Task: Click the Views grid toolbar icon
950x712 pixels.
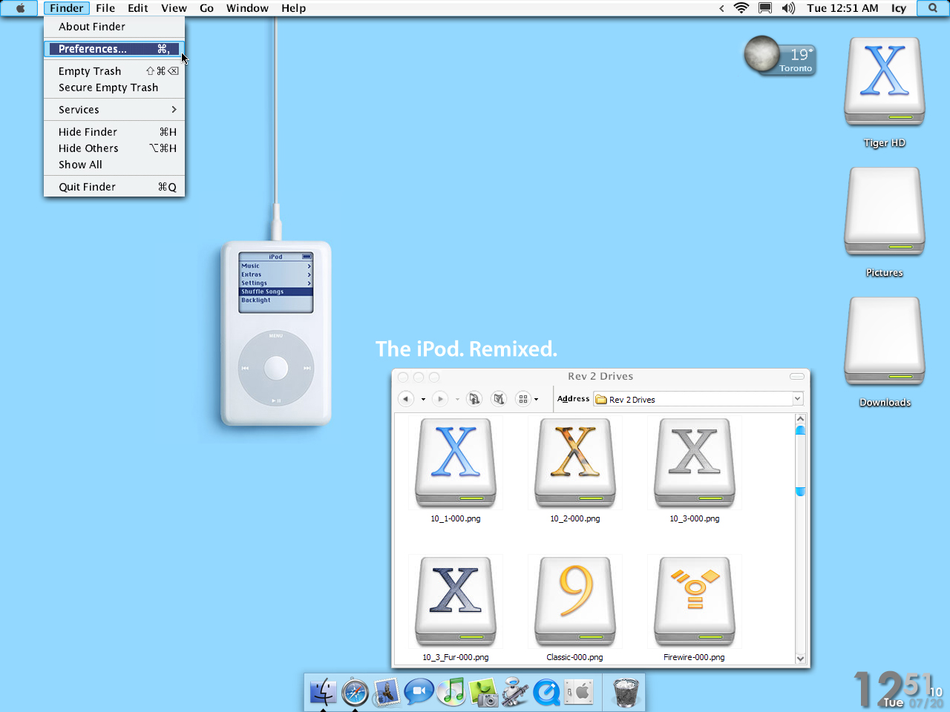Action: coord(523,399)
